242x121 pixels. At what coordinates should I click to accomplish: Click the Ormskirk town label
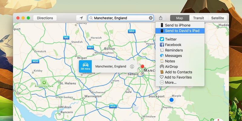point(40,51)
